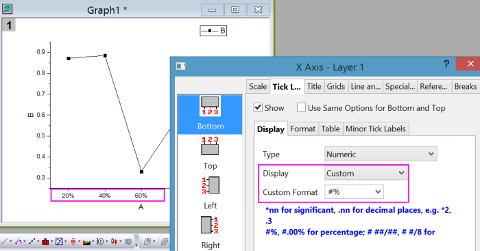Click the box chart toolbar icon

73,241
